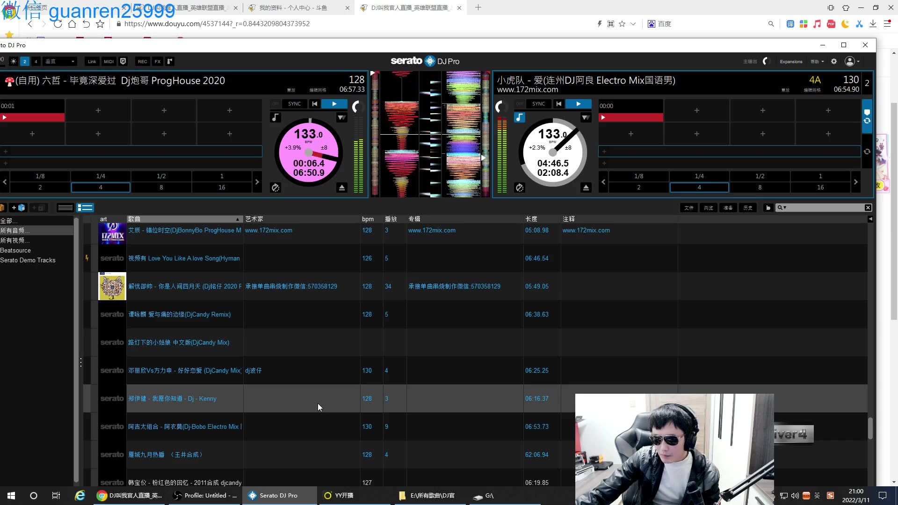The width and height of the screenshot is (898, 505).
Task: Sort the library by 艺术家 column
Action: (302, 219)
